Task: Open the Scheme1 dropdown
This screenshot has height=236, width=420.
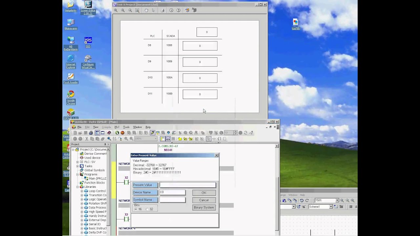Action: point(331,206)
